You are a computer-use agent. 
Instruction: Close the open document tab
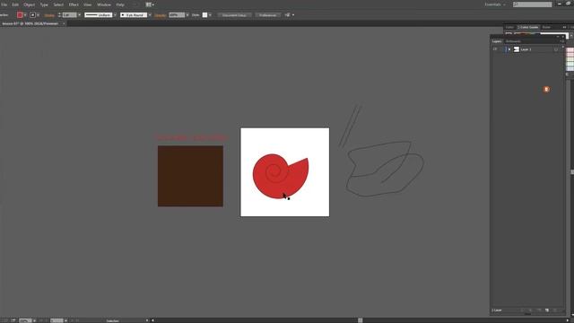[x=64, y=23]
